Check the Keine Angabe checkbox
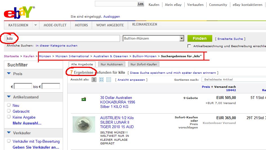 click(9, 117)
